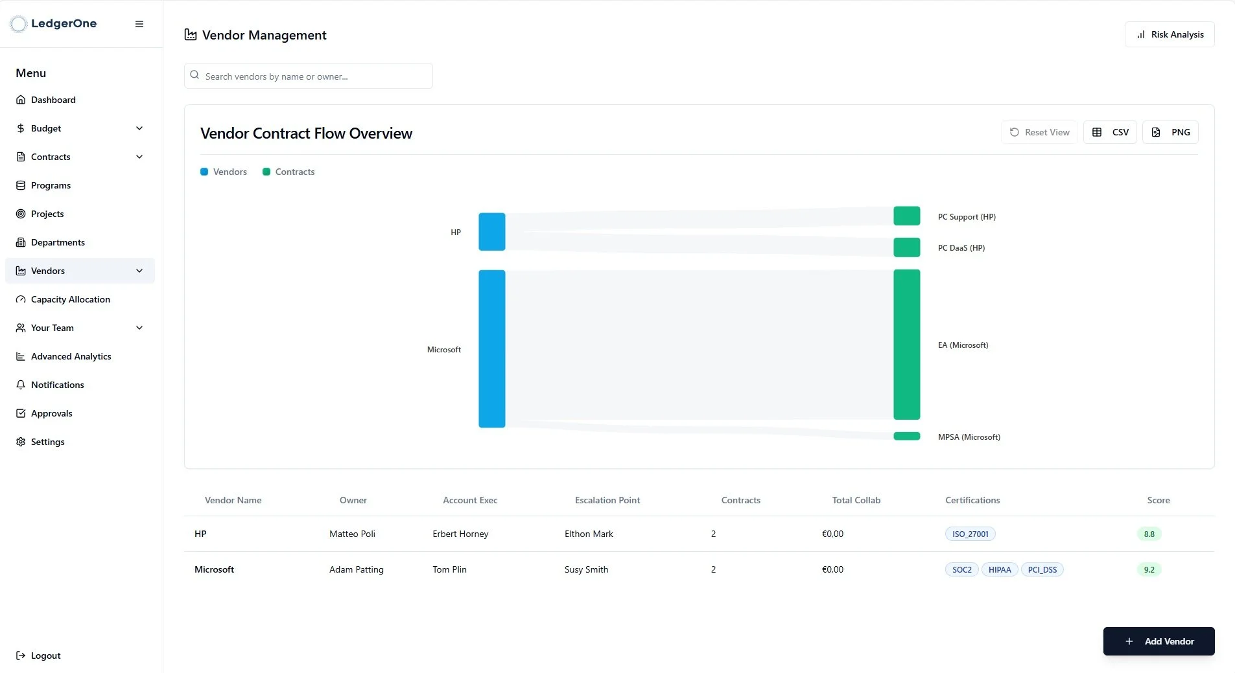Screen dimensions: 1235x673
Task: Click the hamburger menu icon beside LedgerOne
Action: [x=139, y=24]
